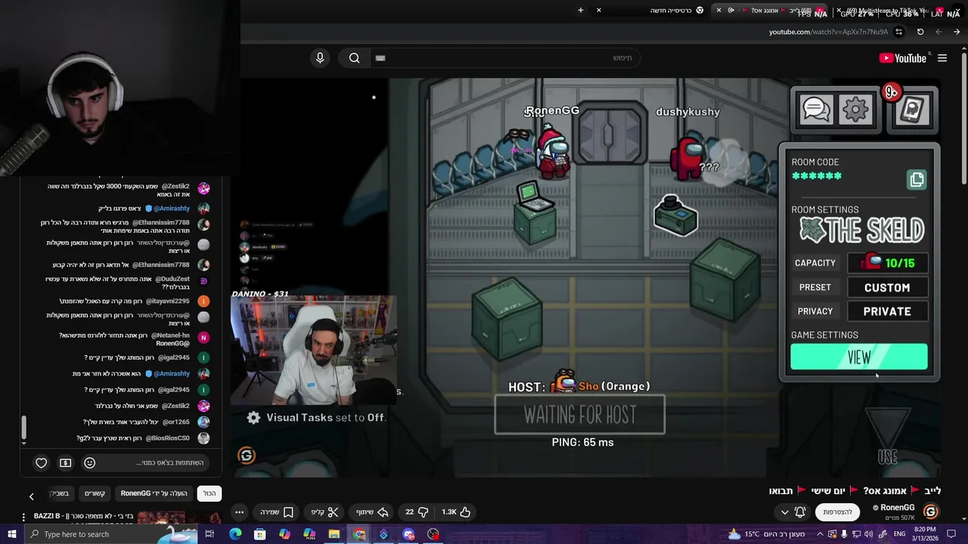Open the emoji picker in the chat
The image size is (968, 544).
point(89,462)
